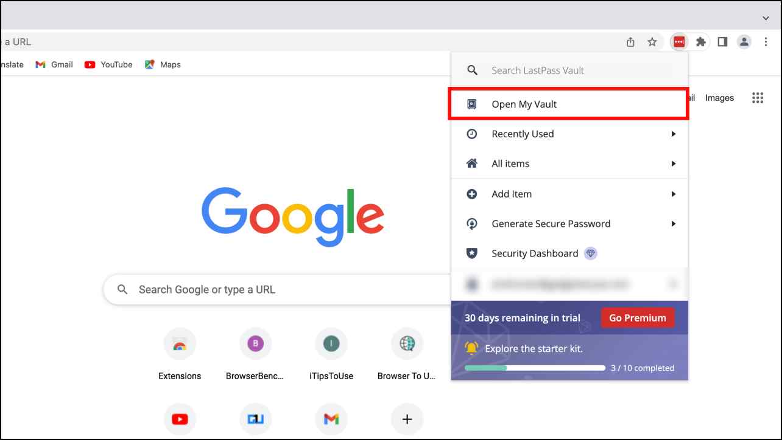This screenshot has height=440, width=782.
Task: Open Generate Secure Password
Action: [x=569, y=224]
